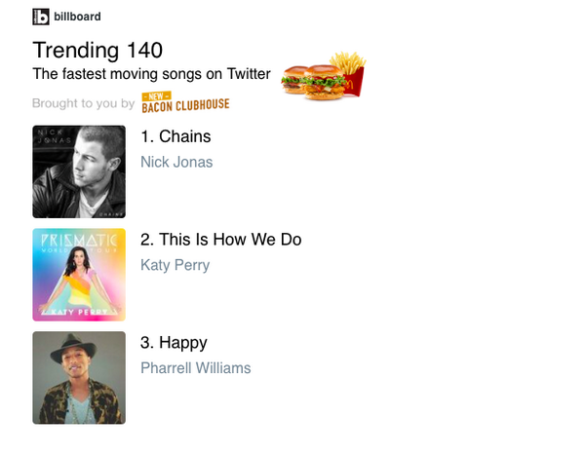Viewport: 585px width, 453px height.
Task: Open the Pharrell Williams artist link
Action: click(x=195, y=368)
